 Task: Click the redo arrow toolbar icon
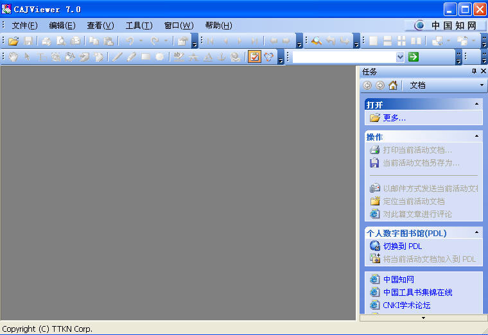click(155, 40)
